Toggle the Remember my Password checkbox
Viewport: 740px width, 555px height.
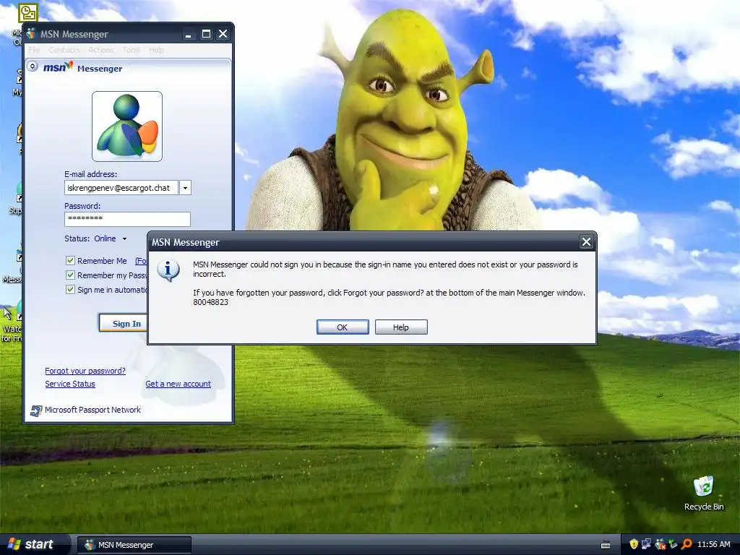70,275
